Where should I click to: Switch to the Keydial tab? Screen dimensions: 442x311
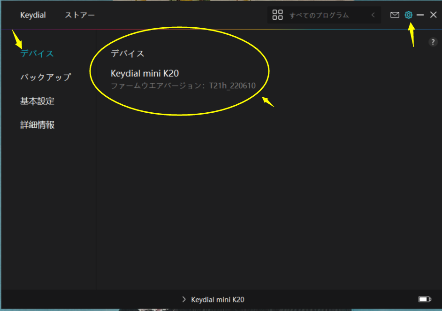pyautogui.click(x=33, y=15)
